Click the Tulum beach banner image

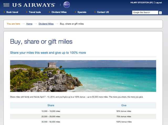tap(83, 76)
